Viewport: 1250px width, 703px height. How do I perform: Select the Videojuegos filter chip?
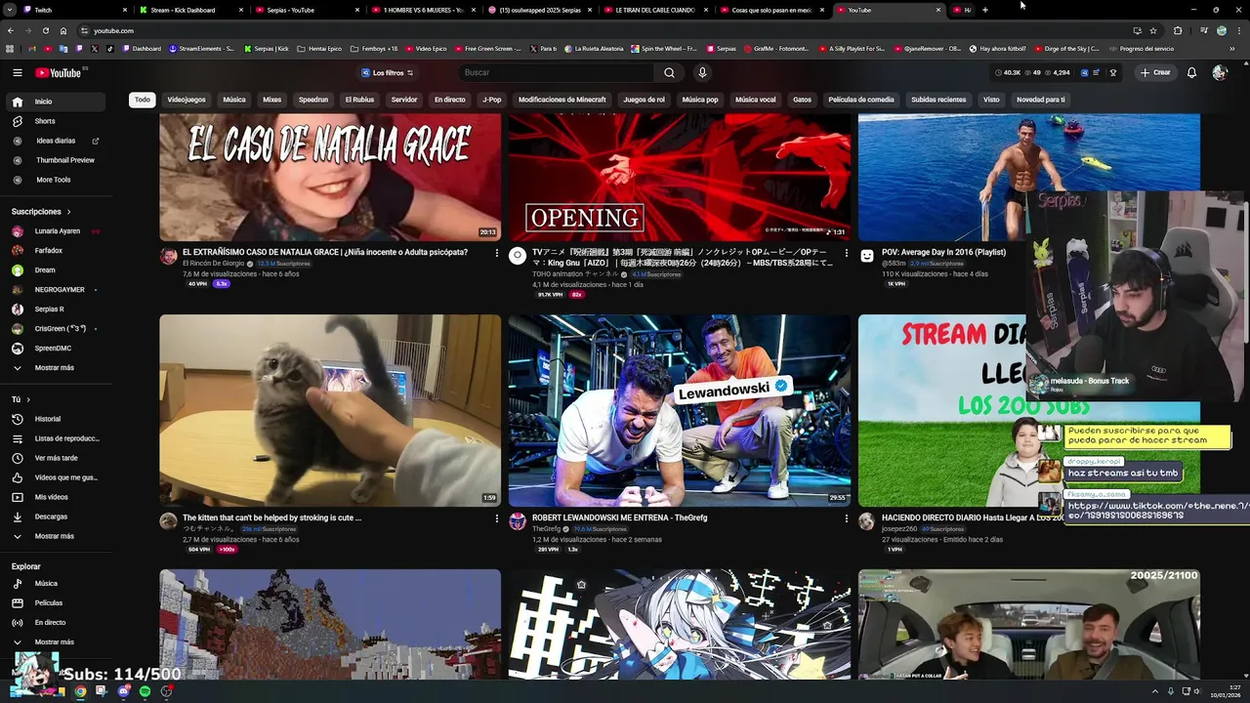click(187, 100)
